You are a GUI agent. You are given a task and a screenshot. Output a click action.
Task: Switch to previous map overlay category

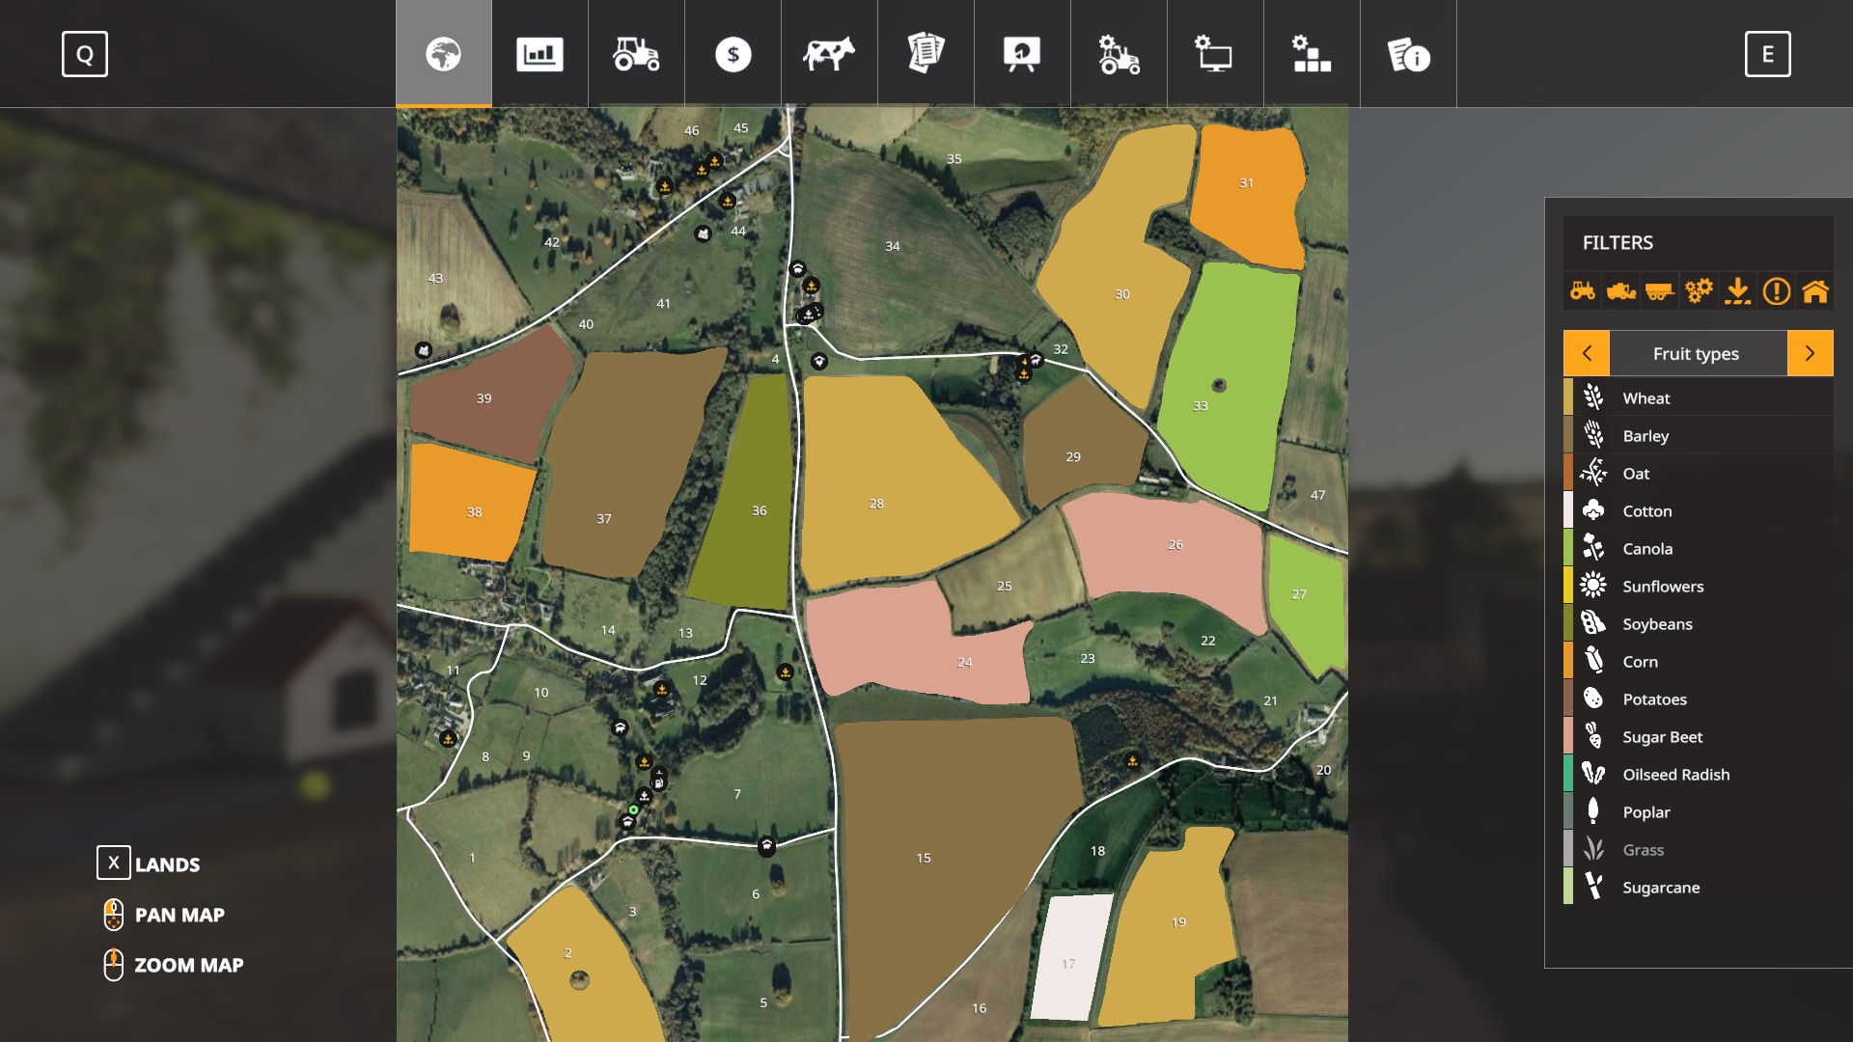[1587, 353]
